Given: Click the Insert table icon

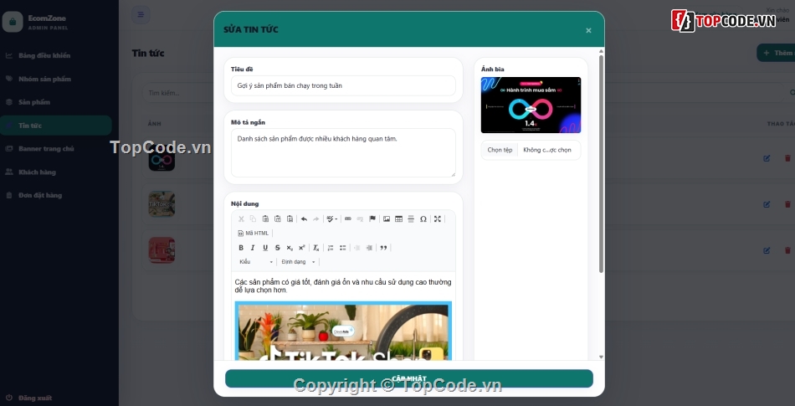Looking at the screenshot, I should coord(398,219).
